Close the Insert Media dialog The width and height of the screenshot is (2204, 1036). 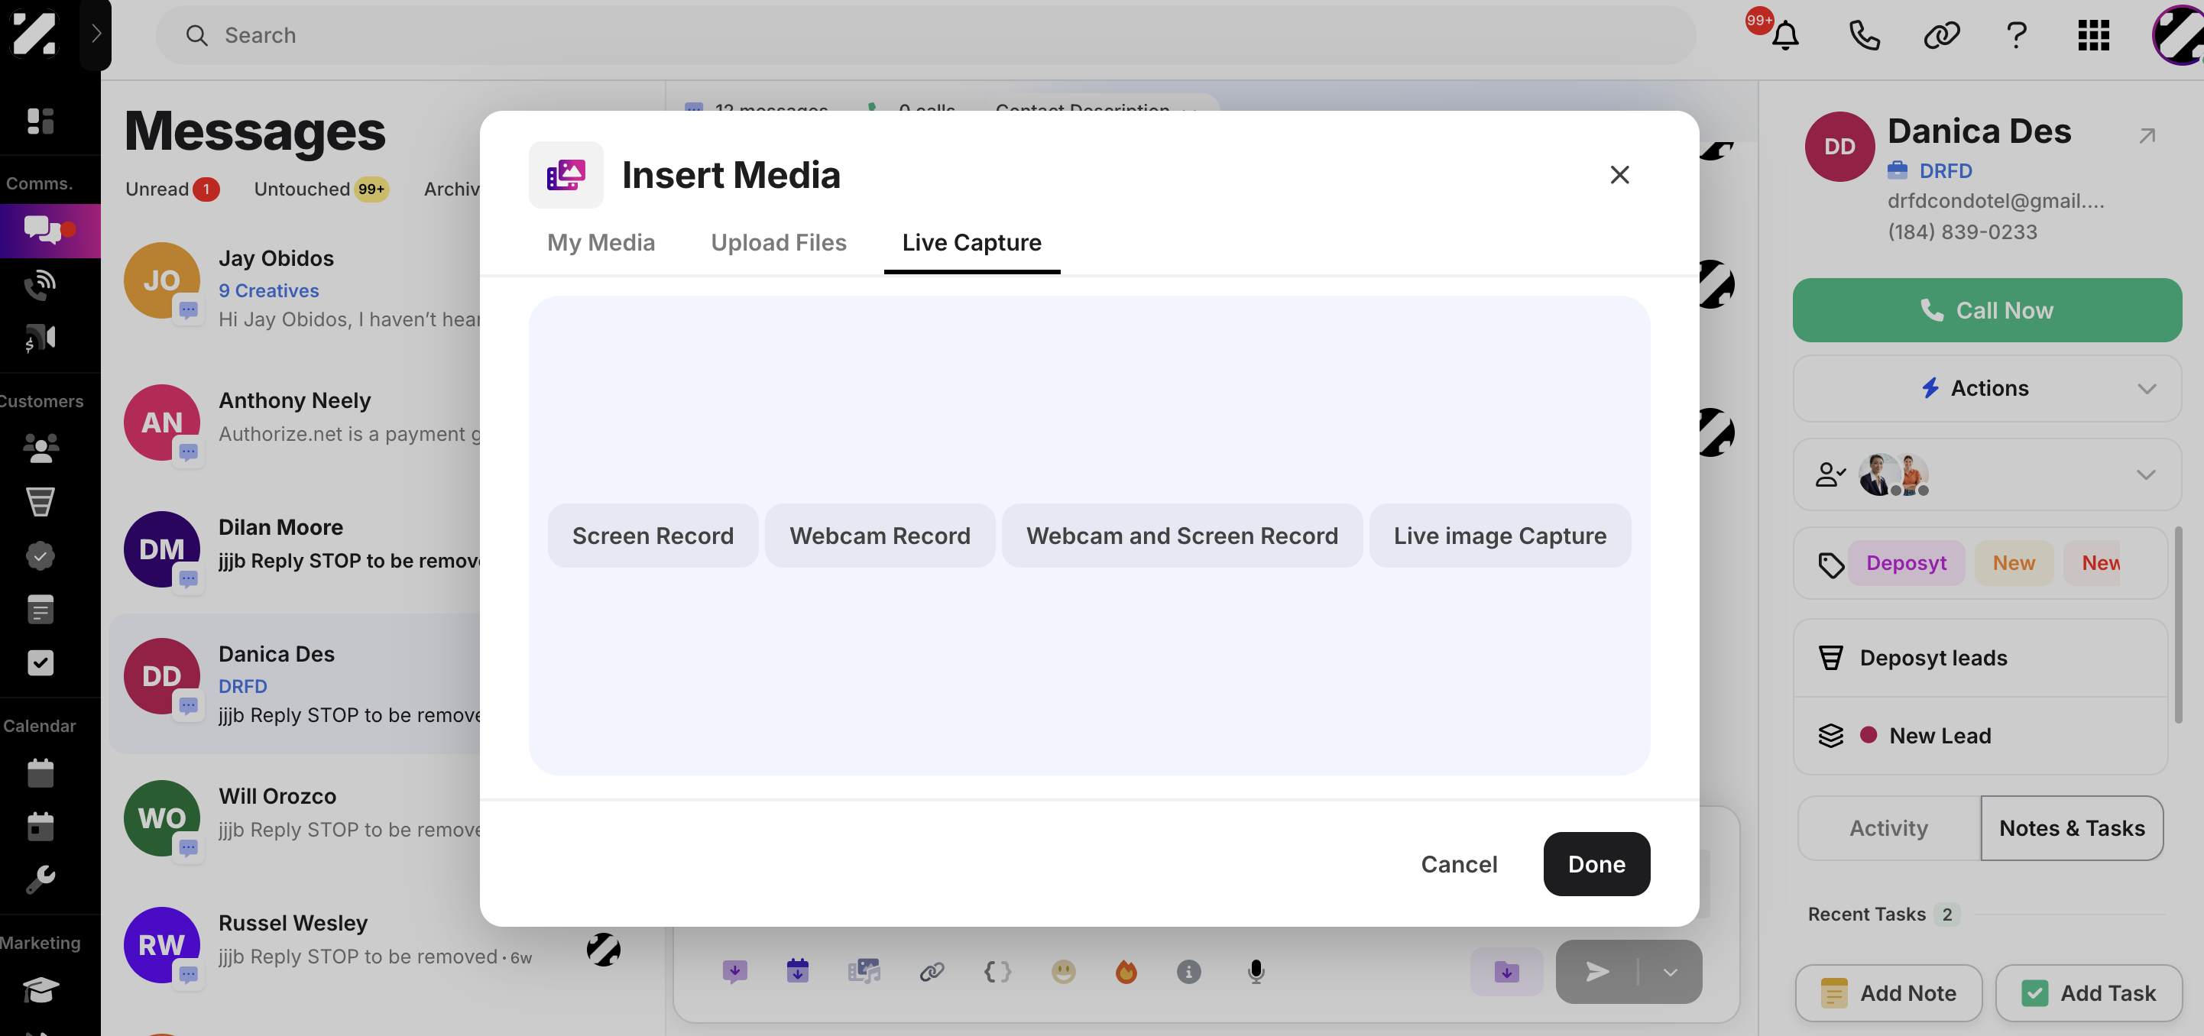1619,176
